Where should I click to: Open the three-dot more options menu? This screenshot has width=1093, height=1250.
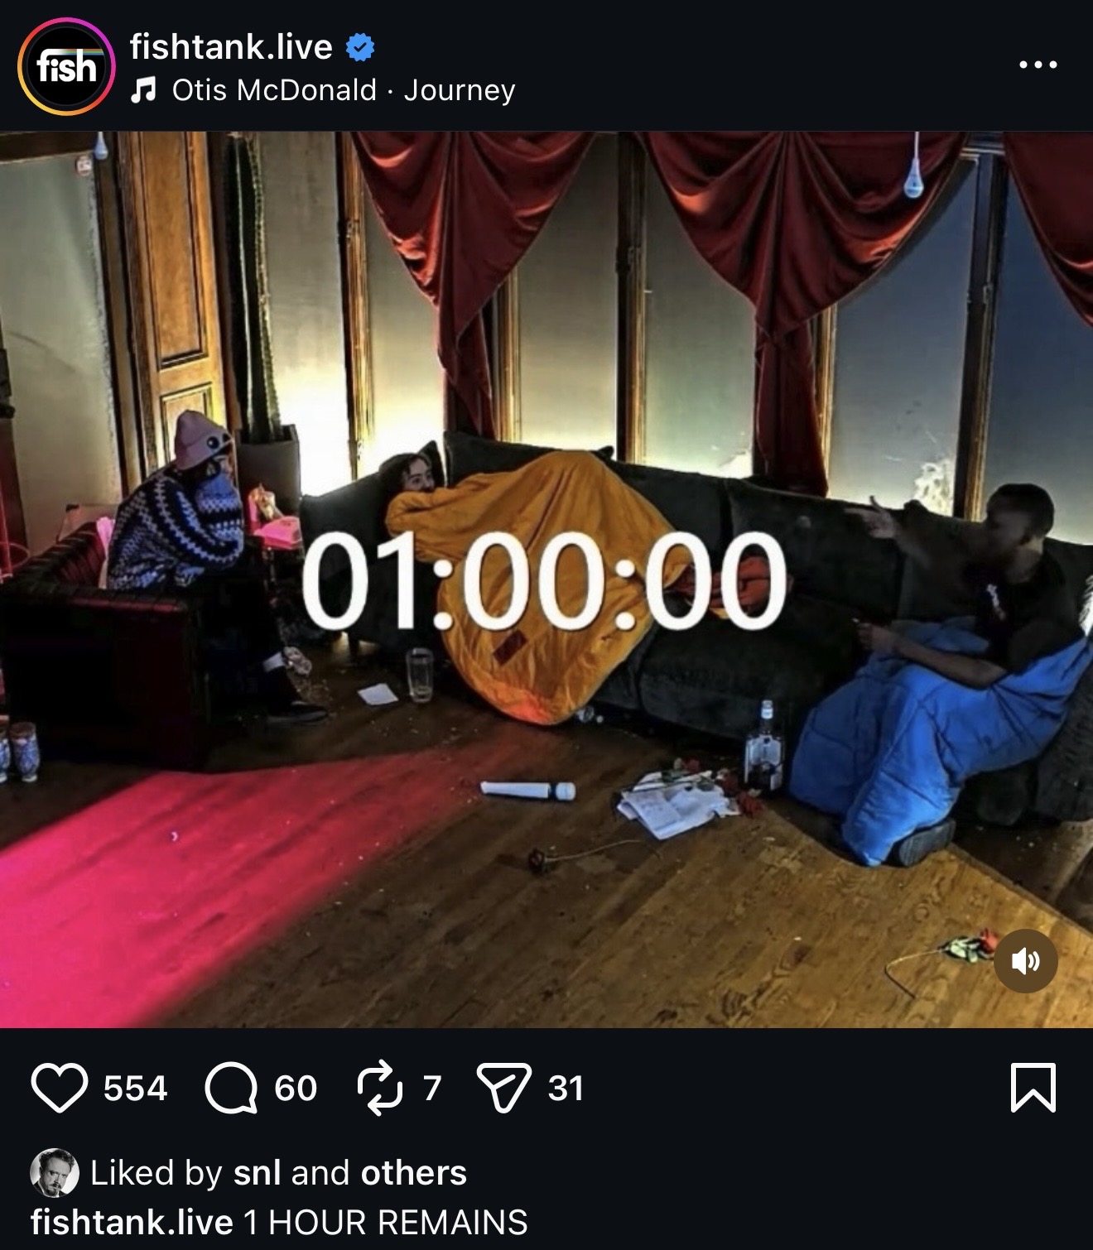1038,65
